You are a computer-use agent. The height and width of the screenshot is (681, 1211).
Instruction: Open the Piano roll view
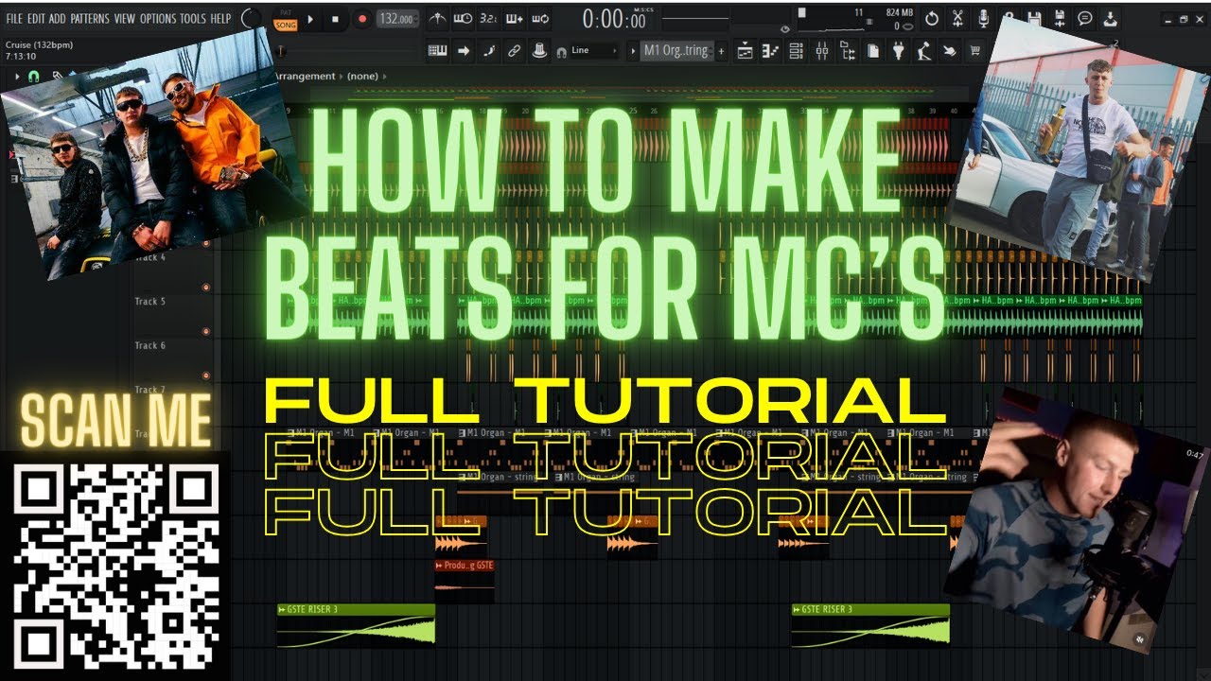pyautogui.click(x=770, y=51)
